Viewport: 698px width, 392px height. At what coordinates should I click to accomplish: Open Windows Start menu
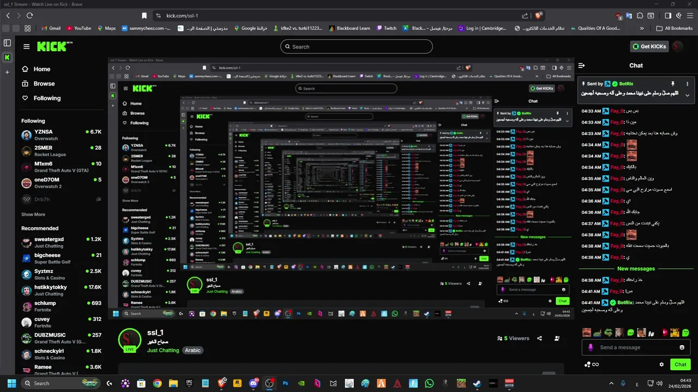point(11,383)
